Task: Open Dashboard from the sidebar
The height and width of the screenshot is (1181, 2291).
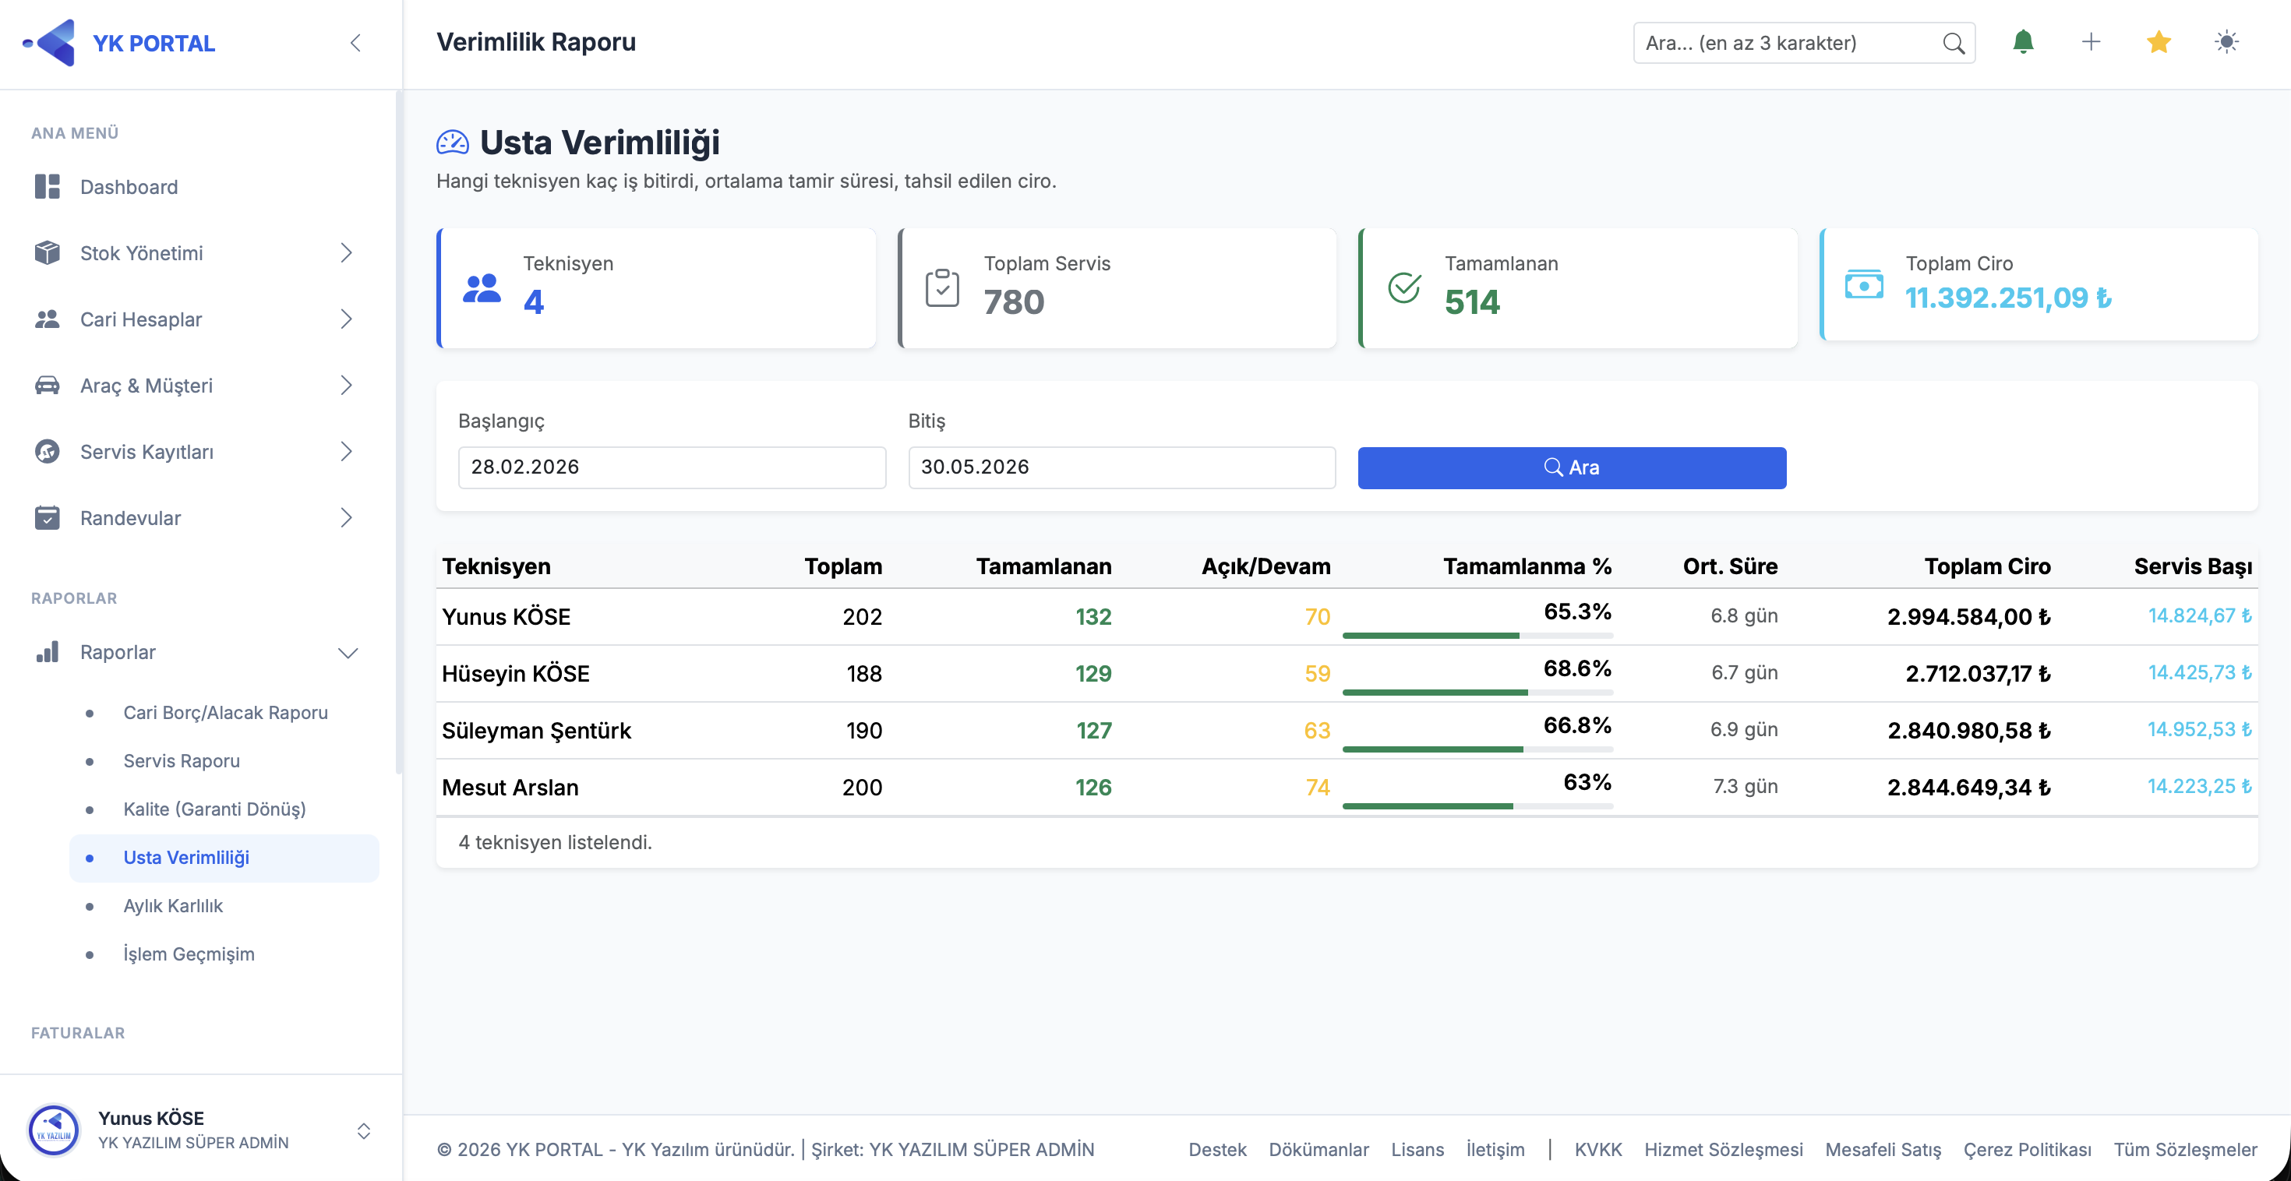Action: [x=129, y=187]
